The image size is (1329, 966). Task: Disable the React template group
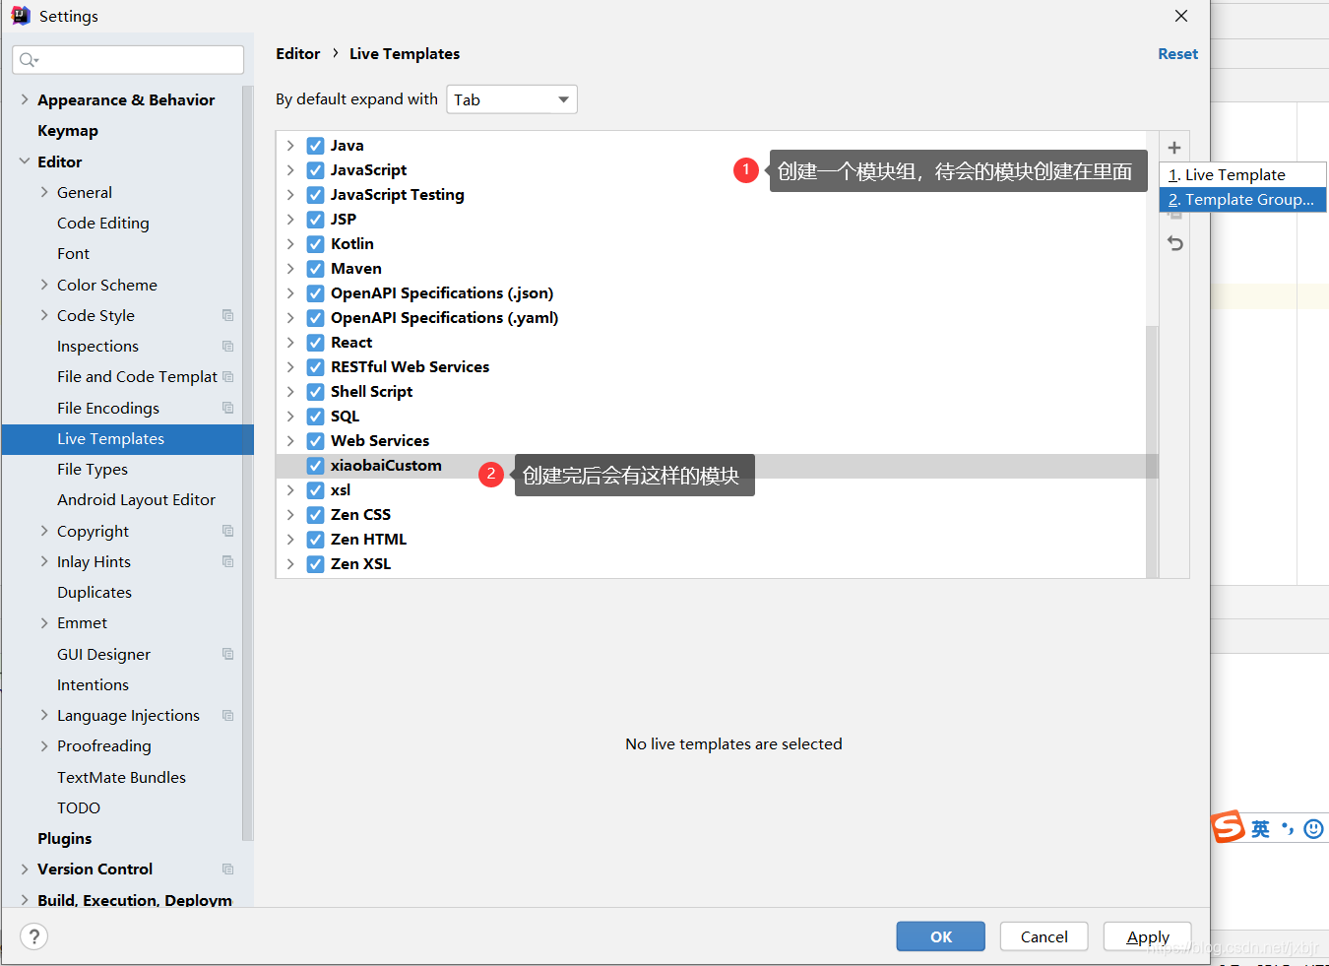pos(315,343)
